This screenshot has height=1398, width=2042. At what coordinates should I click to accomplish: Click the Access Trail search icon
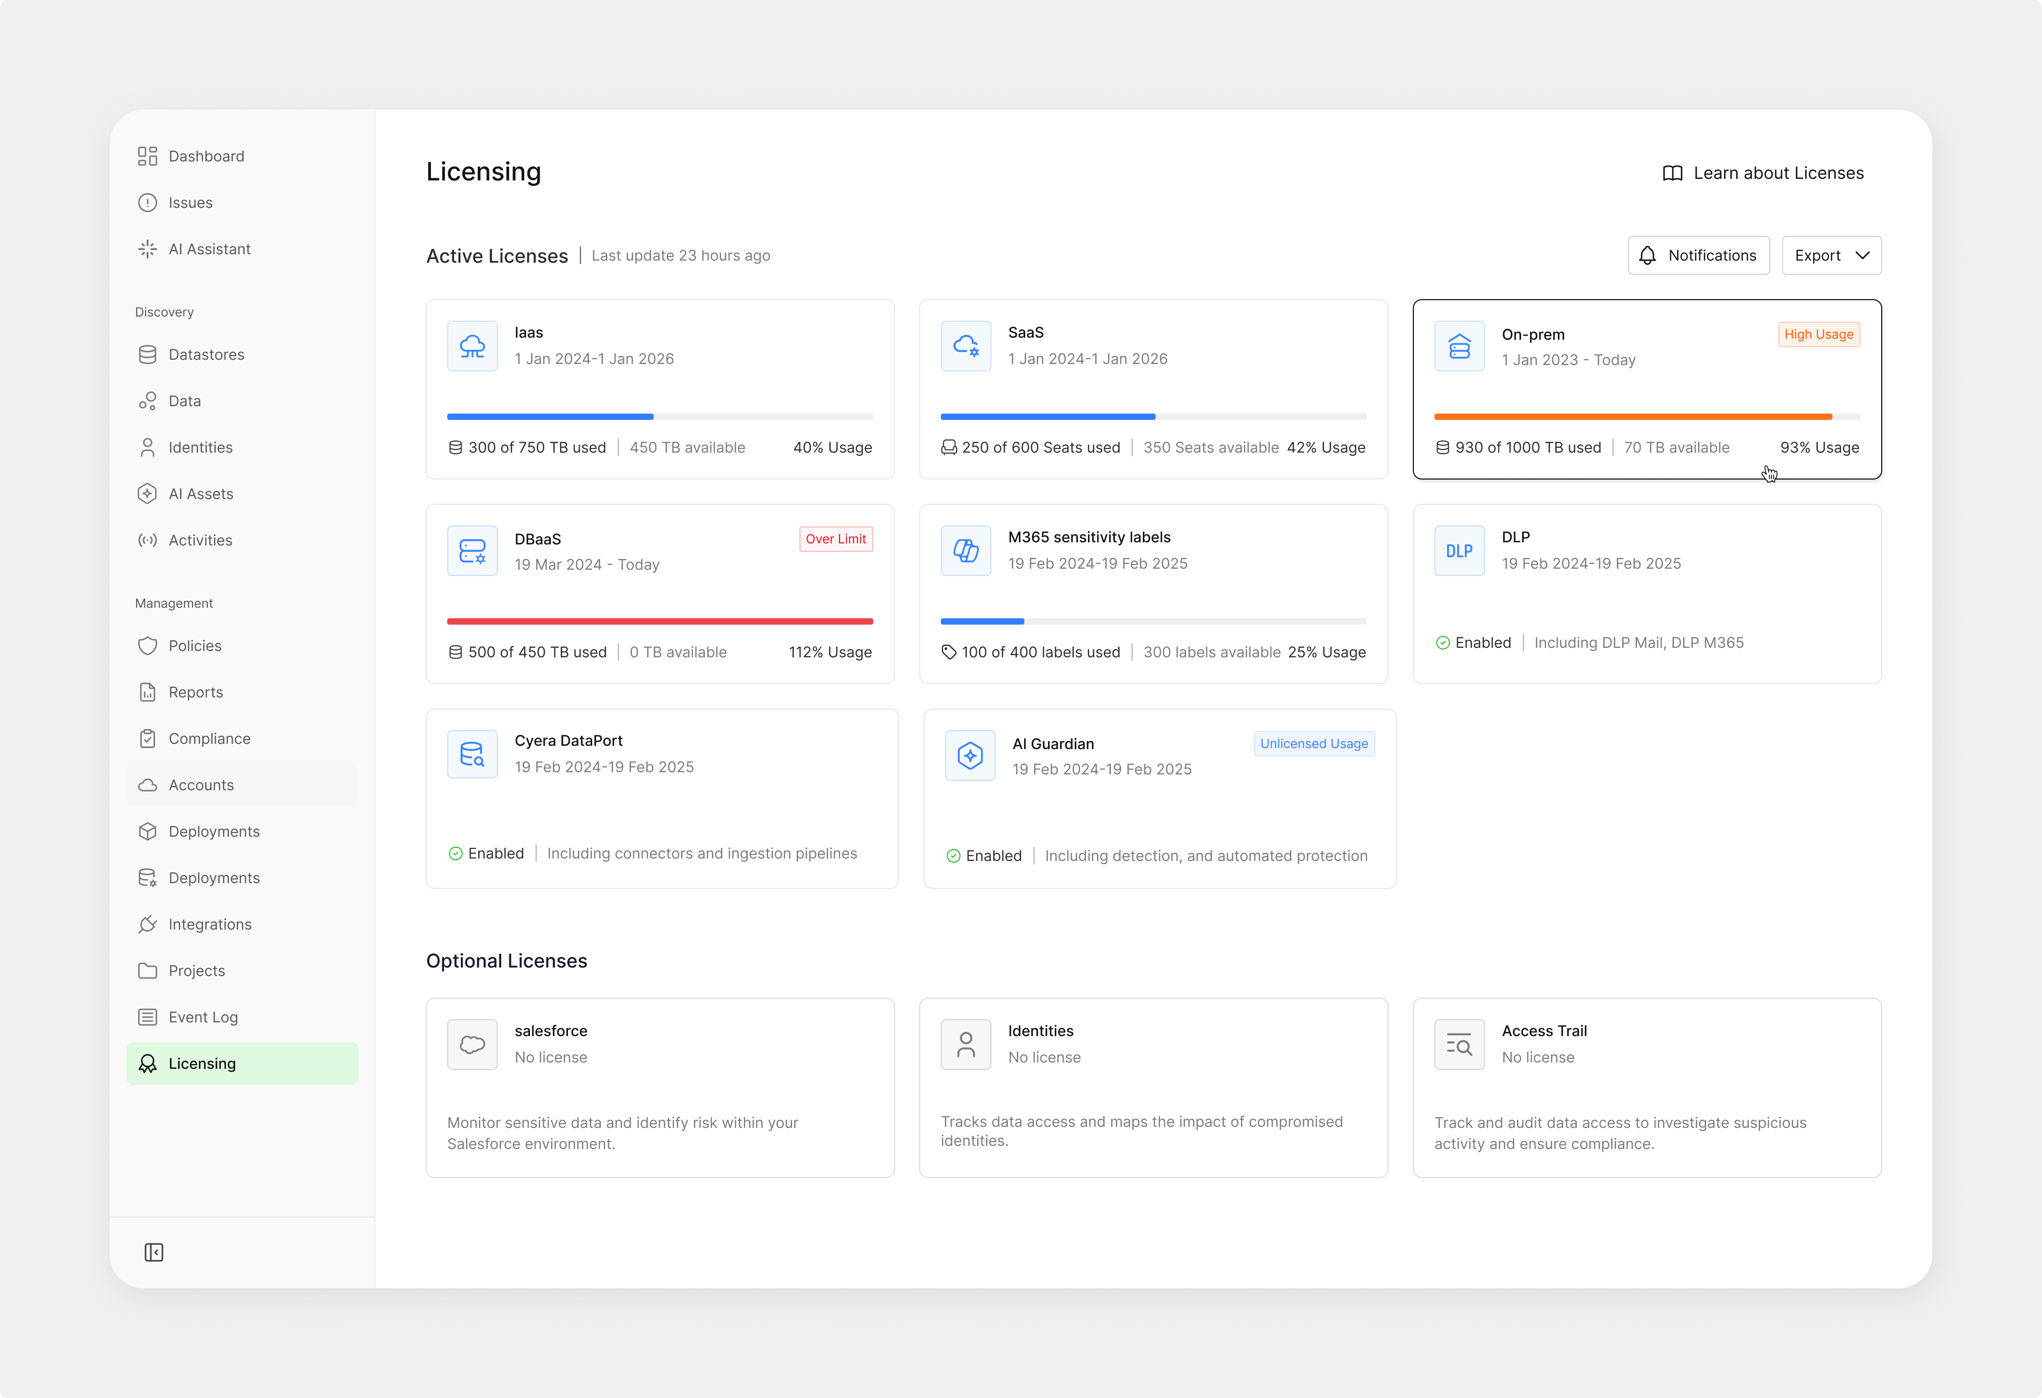click(1459, 1045)
